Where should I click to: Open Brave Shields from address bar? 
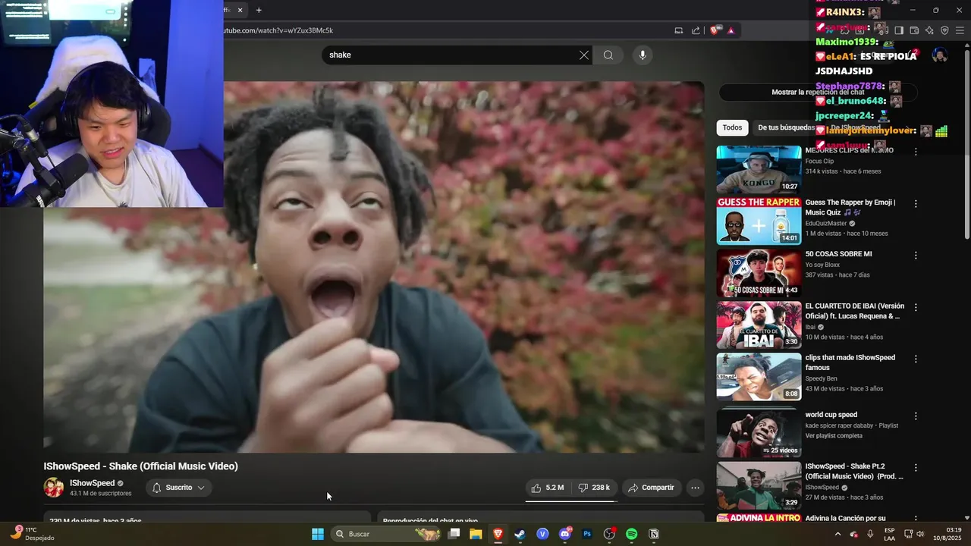click(715, 30)
